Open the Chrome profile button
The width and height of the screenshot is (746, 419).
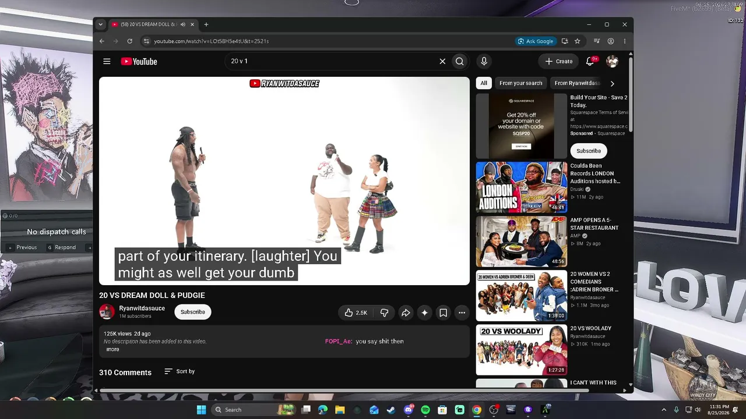pyautogui.click(x=610, y=41)
